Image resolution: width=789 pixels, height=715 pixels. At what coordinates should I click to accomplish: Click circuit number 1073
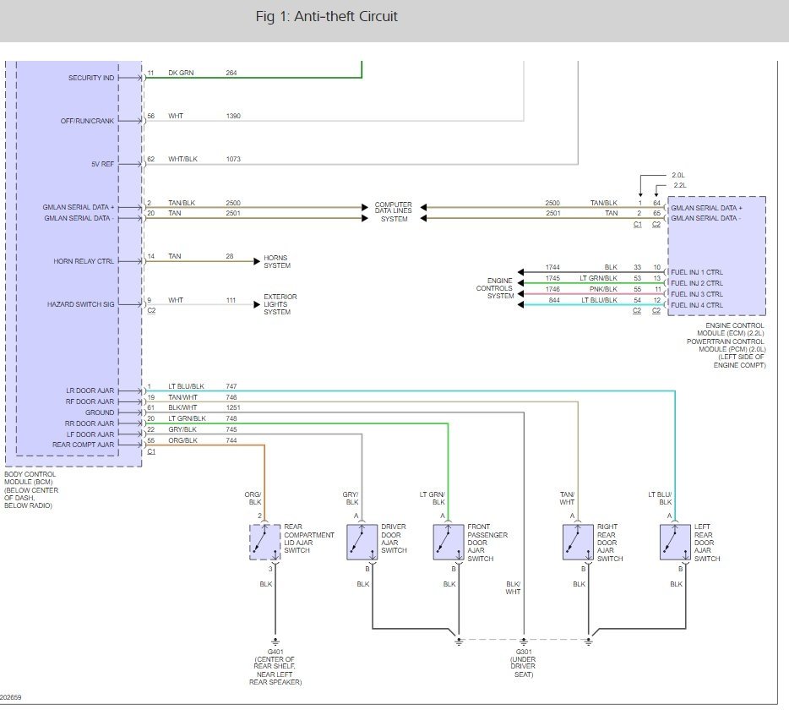click(x=233, y=159)
